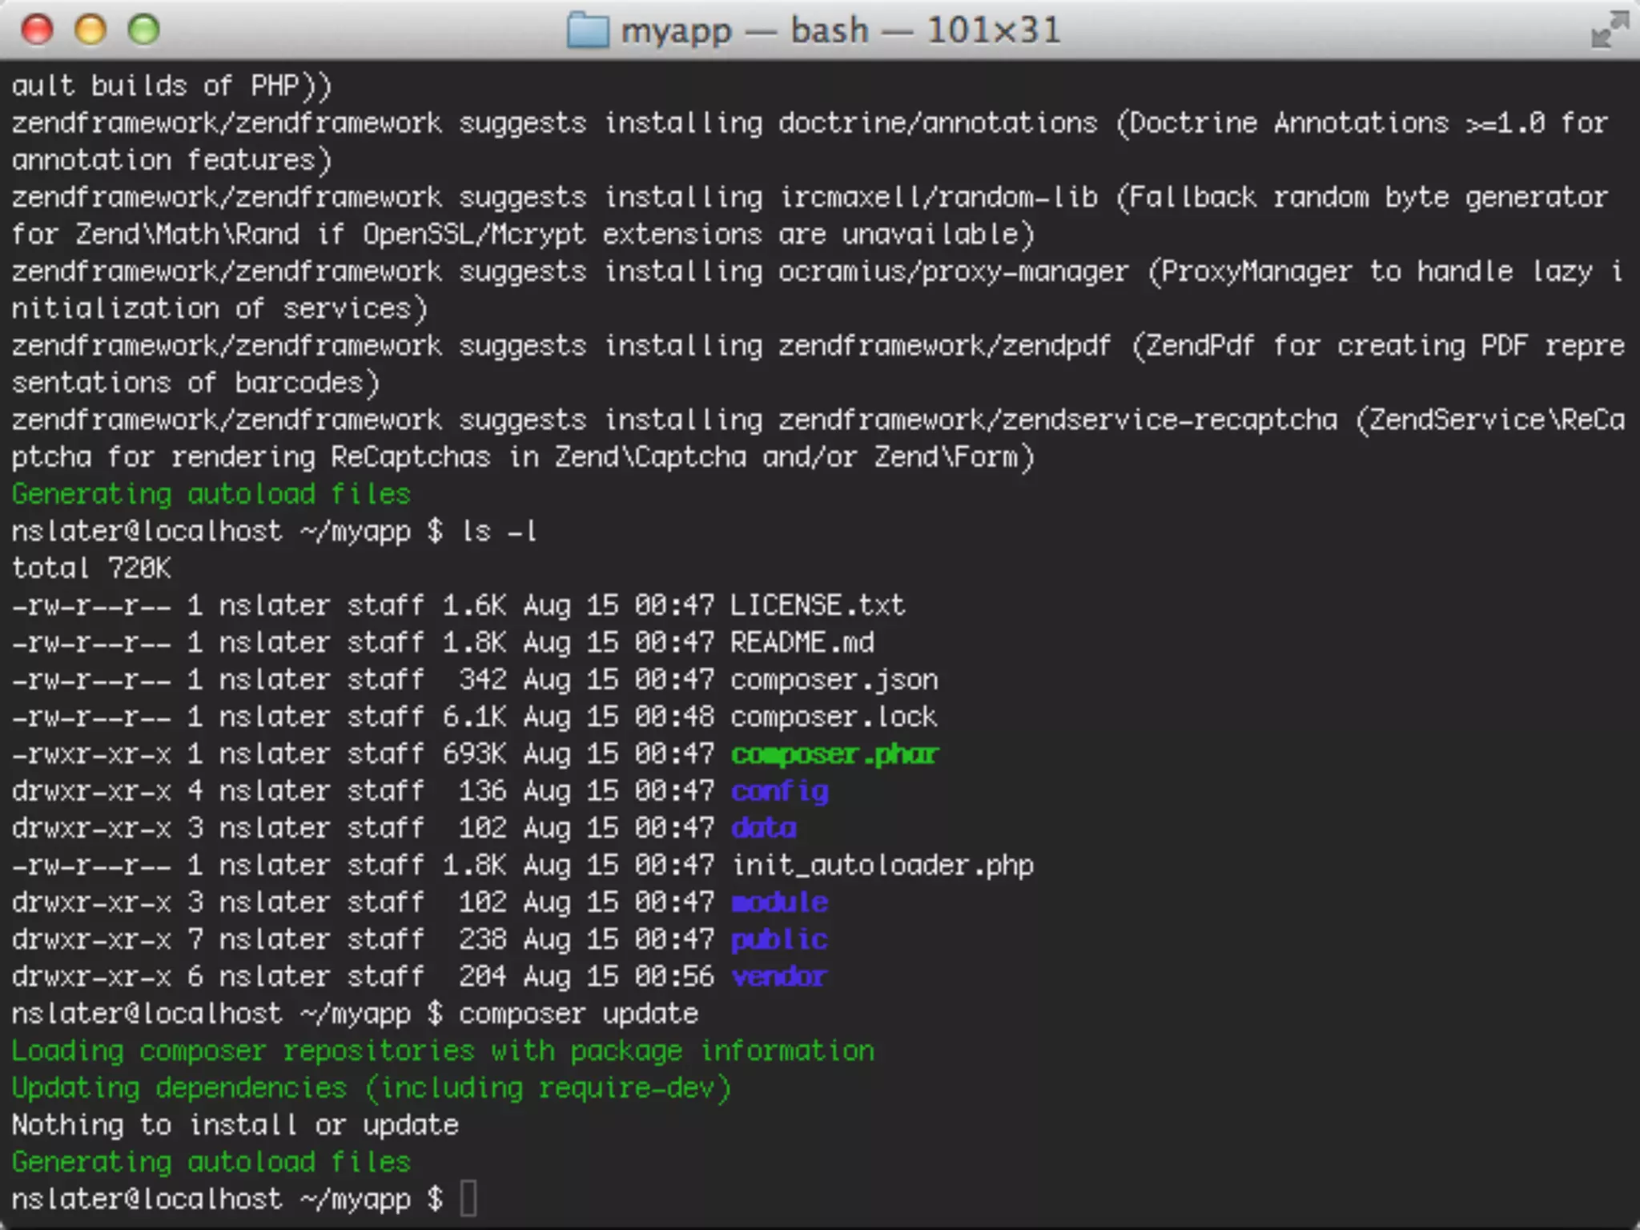Image resolution: width=1640 pixels, height=1230 pixels.
Task: Click the 'composer update' command text
Action: 578,1014
